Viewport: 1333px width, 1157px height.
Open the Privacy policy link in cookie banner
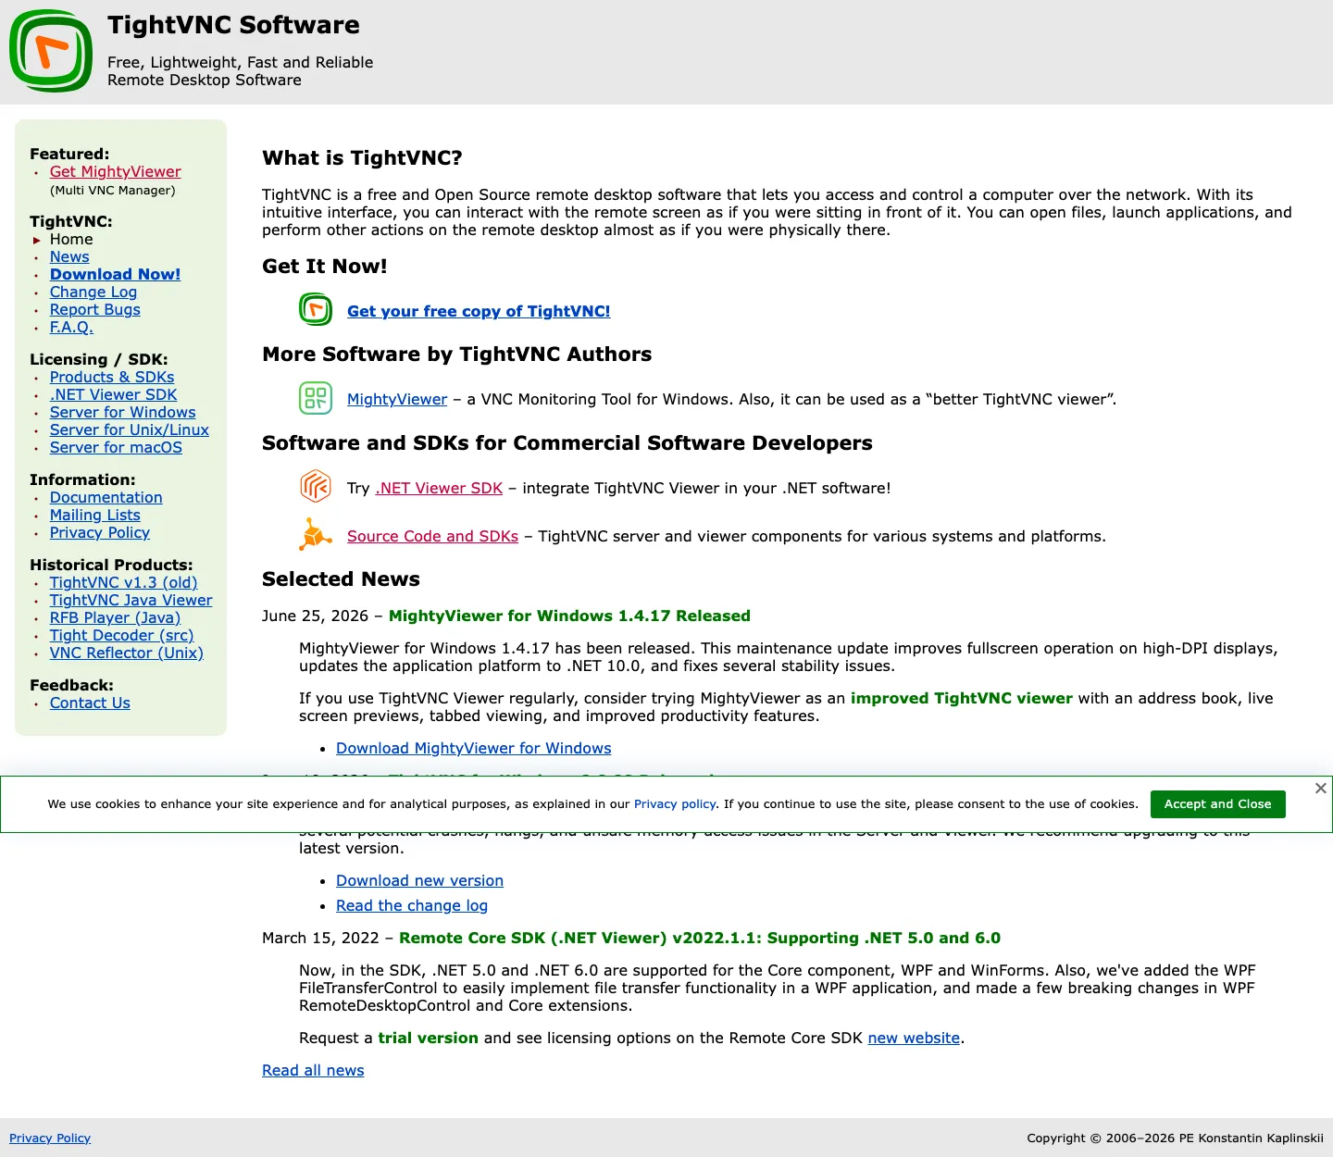[x=675, y=803]
